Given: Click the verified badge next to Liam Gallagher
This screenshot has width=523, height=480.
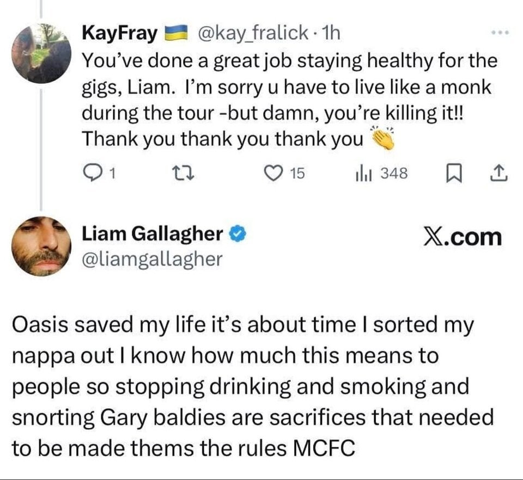Looking at the screenshot, I should [x=237, y=233].
